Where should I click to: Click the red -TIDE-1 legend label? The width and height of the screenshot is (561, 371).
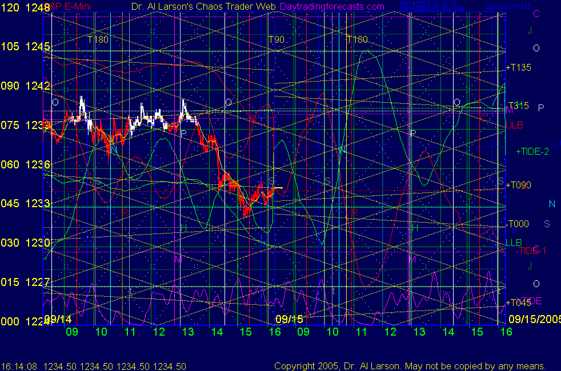[x=531, y=251]
